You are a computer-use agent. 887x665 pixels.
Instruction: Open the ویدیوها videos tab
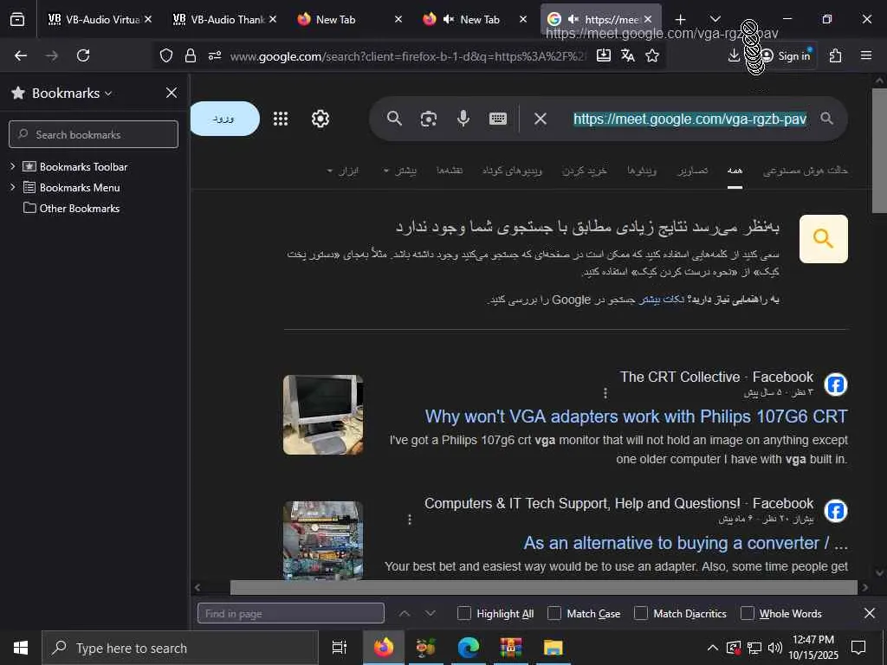coord(642,171)
